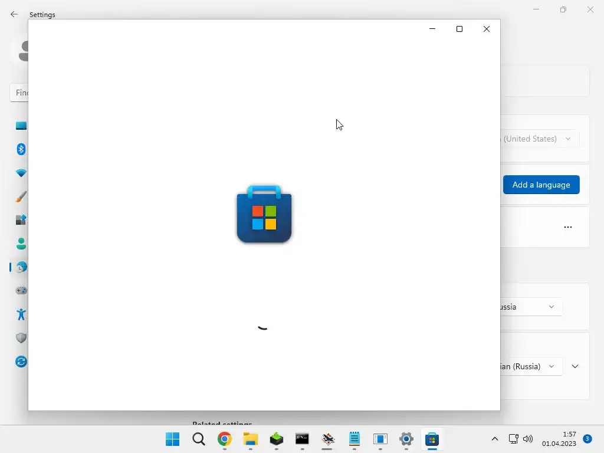This screenshot has height=453, width=604.
Task: Click the user avatar in Settings
Action: [23, 51]
